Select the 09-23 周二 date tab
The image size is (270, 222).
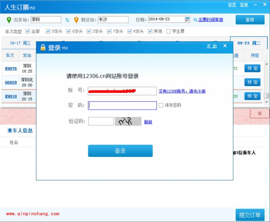tap(249, 43)
